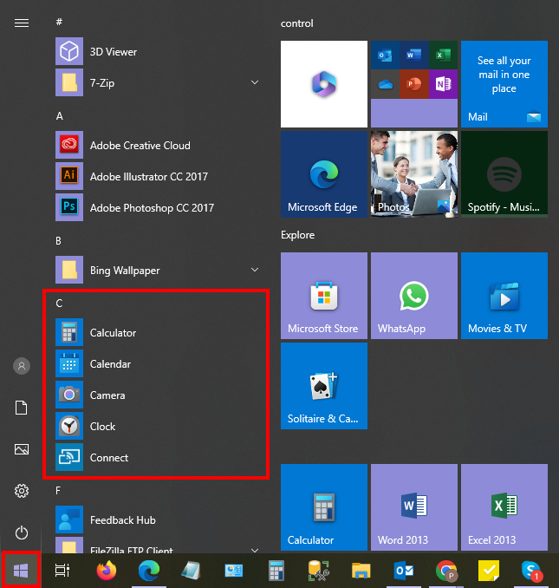Launch the Microsoft Edge tile
The image size is (559, 588).
coord(324,174)
